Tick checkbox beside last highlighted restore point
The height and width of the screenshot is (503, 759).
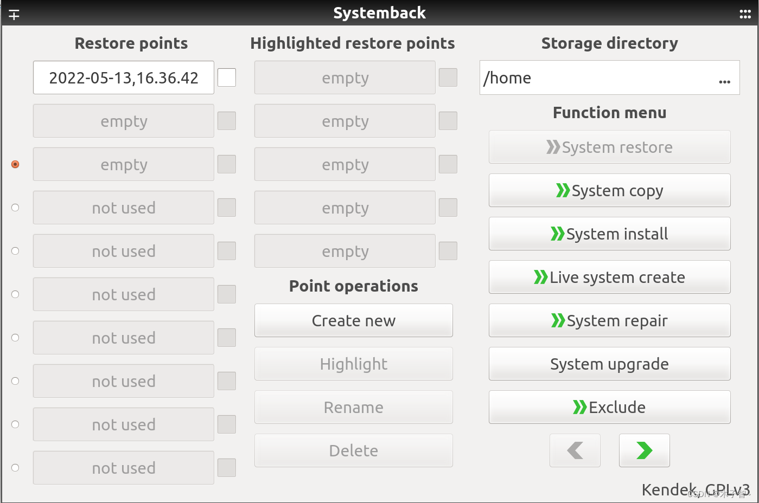pos(448,251)
